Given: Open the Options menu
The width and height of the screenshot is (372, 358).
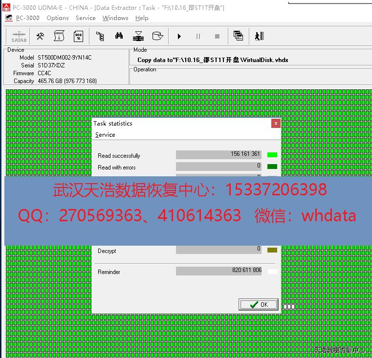Looking at the screenshot, I should point(58,18).
